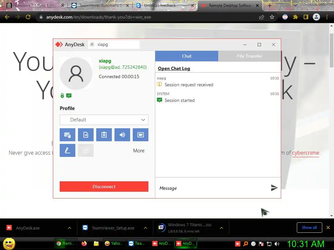Open the Default profile dropdown
The image size is (334, 250).
(104, 120)
